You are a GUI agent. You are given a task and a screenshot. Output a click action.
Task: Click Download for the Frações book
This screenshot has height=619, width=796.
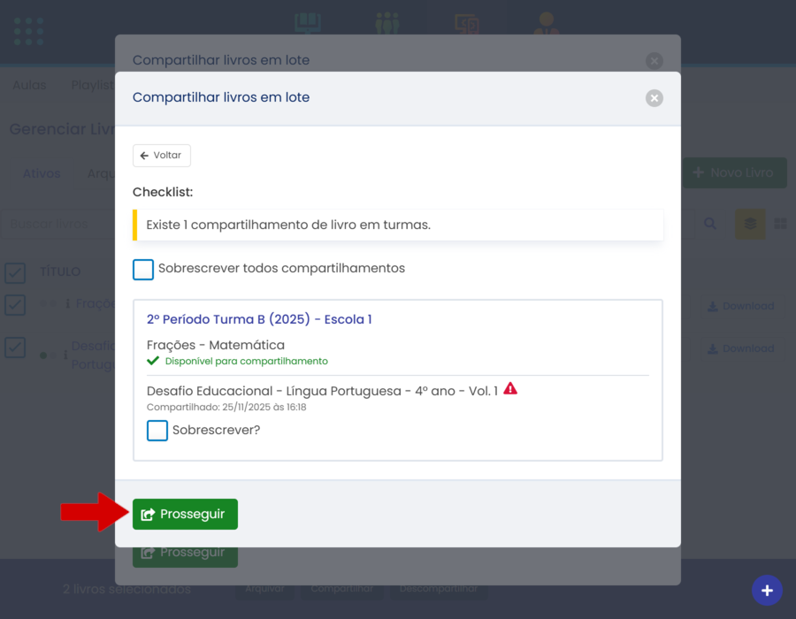740,306
